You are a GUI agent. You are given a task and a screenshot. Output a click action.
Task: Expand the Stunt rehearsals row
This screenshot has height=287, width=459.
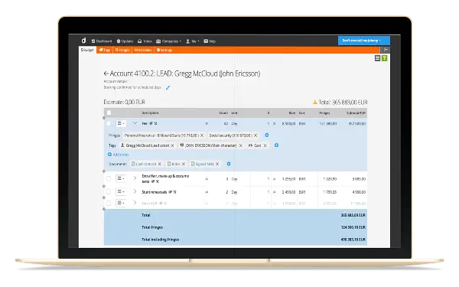135,191
